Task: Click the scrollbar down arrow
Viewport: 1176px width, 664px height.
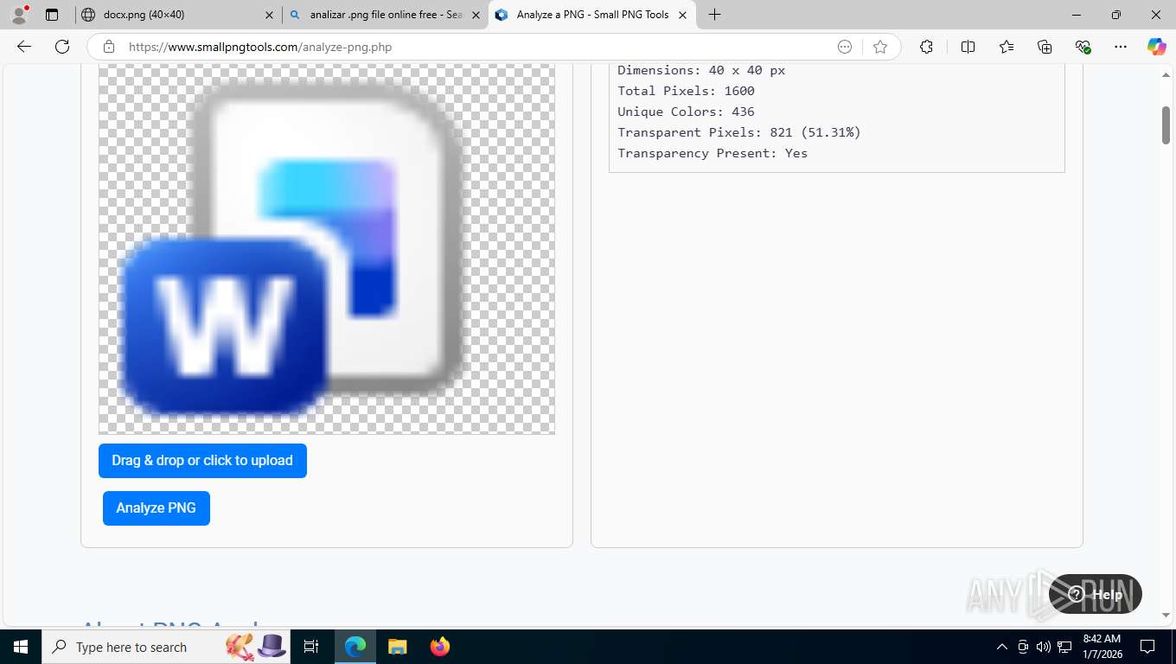Action: 1166,615
